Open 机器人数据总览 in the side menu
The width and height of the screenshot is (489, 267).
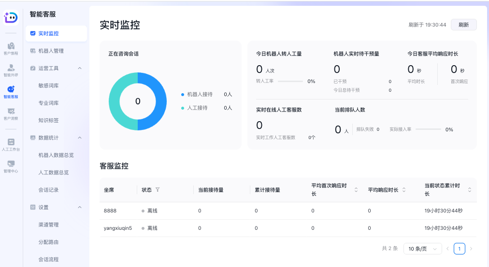[56, 155]
